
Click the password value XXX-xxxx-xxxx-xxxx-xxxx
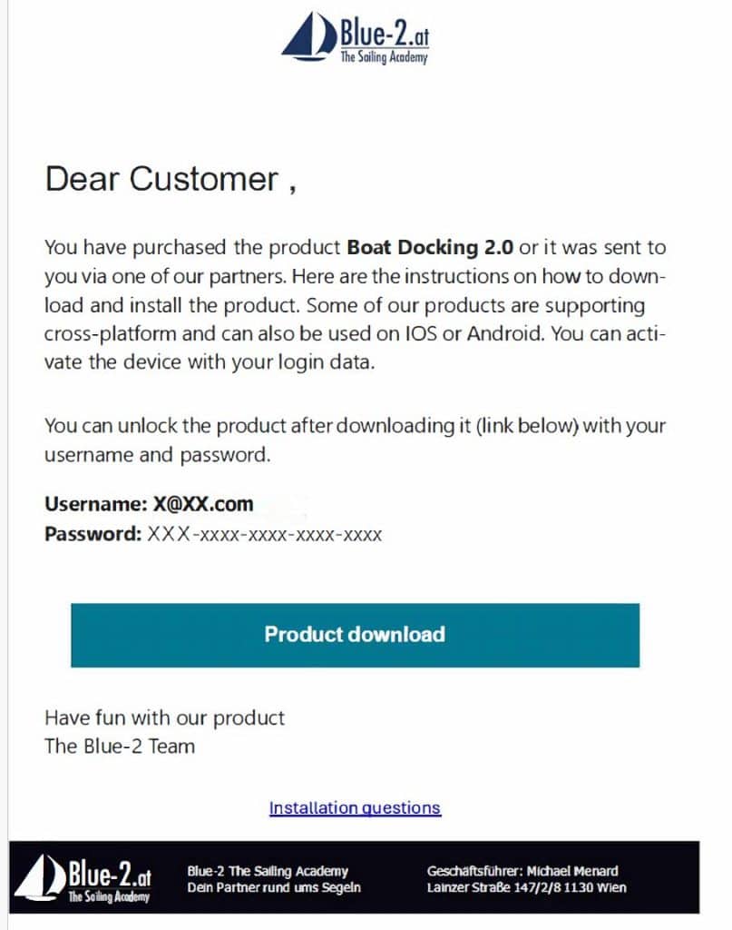(264, 534)
